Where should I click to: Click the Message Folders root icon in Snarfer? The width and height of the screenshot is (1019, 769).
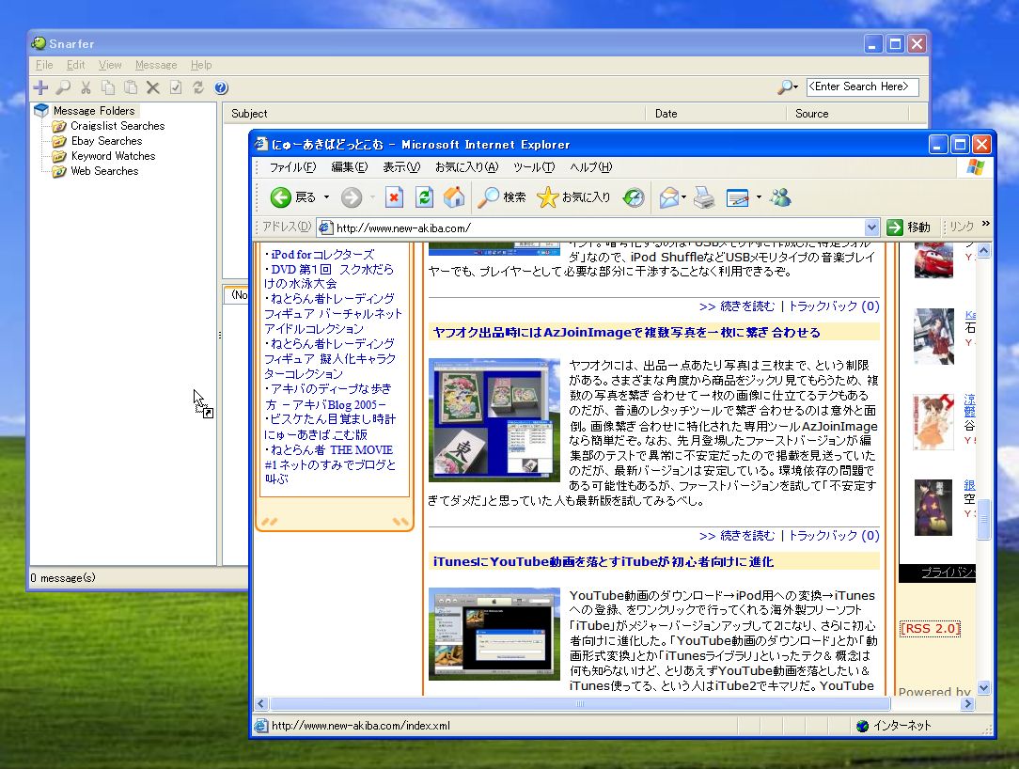tap(41, 111)
